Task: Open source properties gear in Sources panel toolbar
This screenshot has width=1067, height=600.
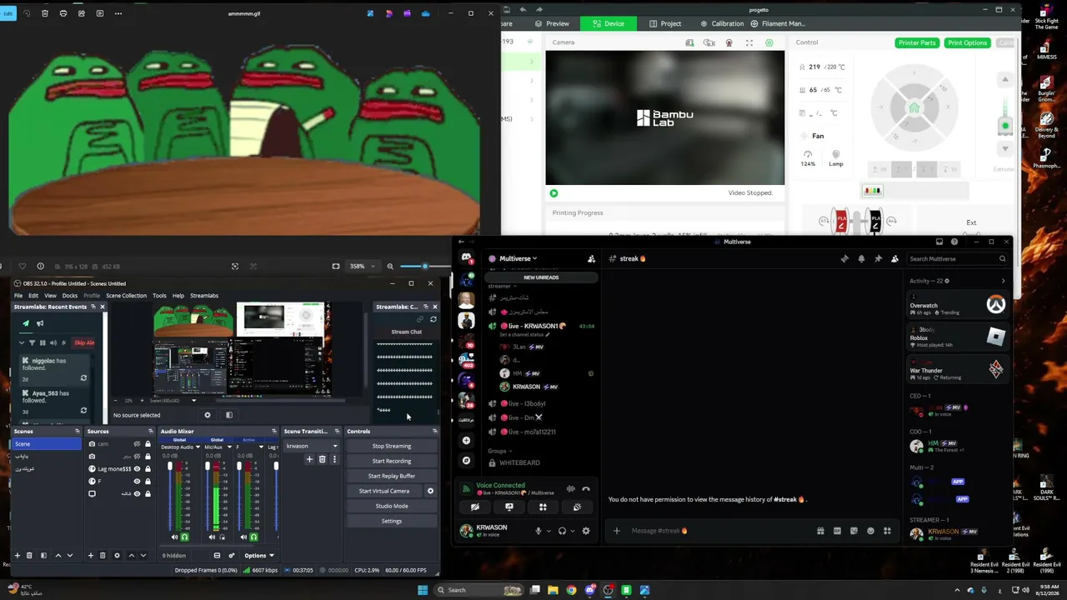Action: pos(117,556)
